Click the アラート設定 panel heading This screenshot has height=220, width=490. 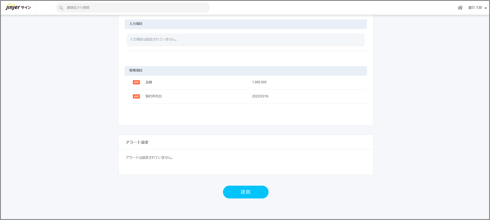137,142
